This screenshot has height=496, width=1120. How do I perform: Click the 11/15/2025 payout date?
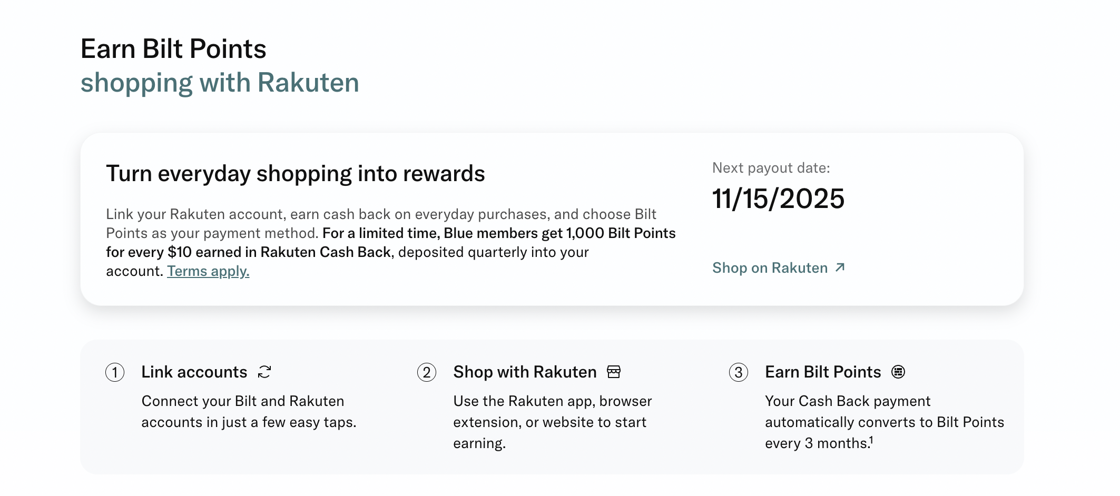click(x=779, y=199)
